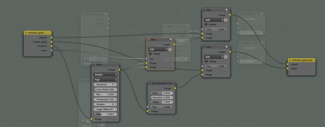Viewport: 325px width, 127px height.
Task: Click Color Mod field in Glare node
Action: 105,89
